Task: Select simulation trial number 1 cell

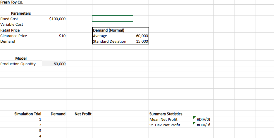Action: [21, 120]
